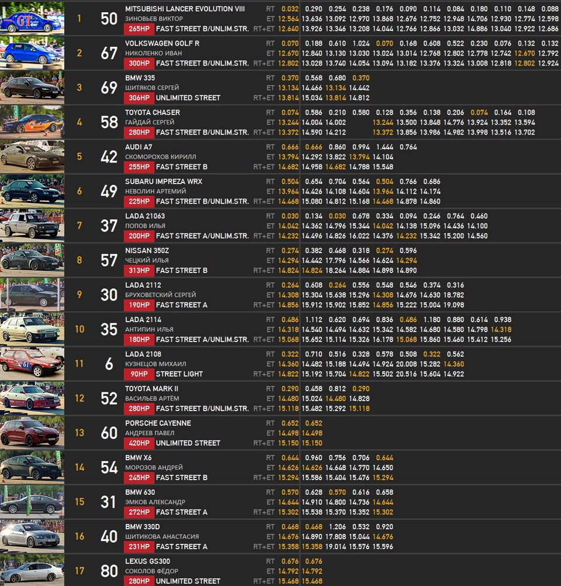Image resolution: width=561 pixels, height=586 pixels.
Task: Click the PORSCHE CAYENNE title
Action: [158, 423]
